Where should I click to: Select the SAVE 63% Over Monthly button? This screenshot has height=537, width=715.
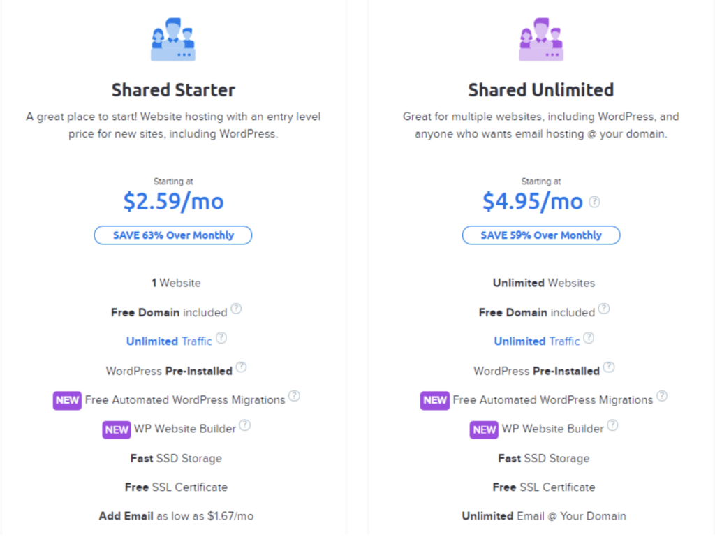172,235
